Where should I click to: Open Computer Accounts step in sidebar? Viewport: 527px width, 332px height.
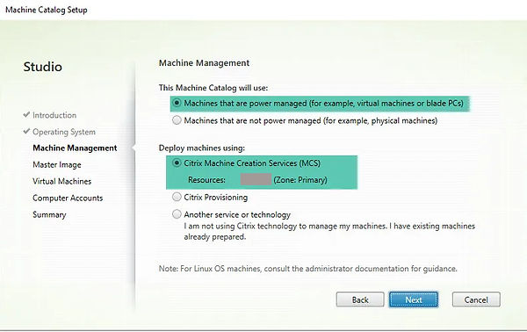[68, 198]
